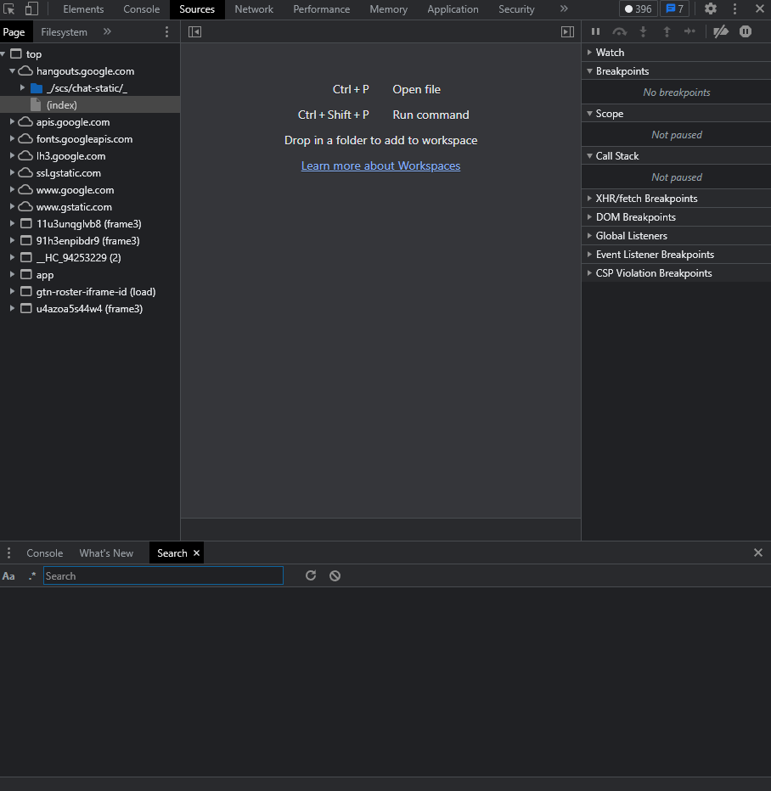This screenshot has height=791, width=771.
Task: Show more navigator tabs chevron
Action: point(107,31)
